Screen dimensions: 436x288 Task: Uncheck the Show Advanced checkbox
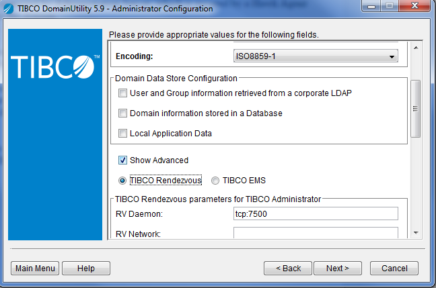(122, 160)
